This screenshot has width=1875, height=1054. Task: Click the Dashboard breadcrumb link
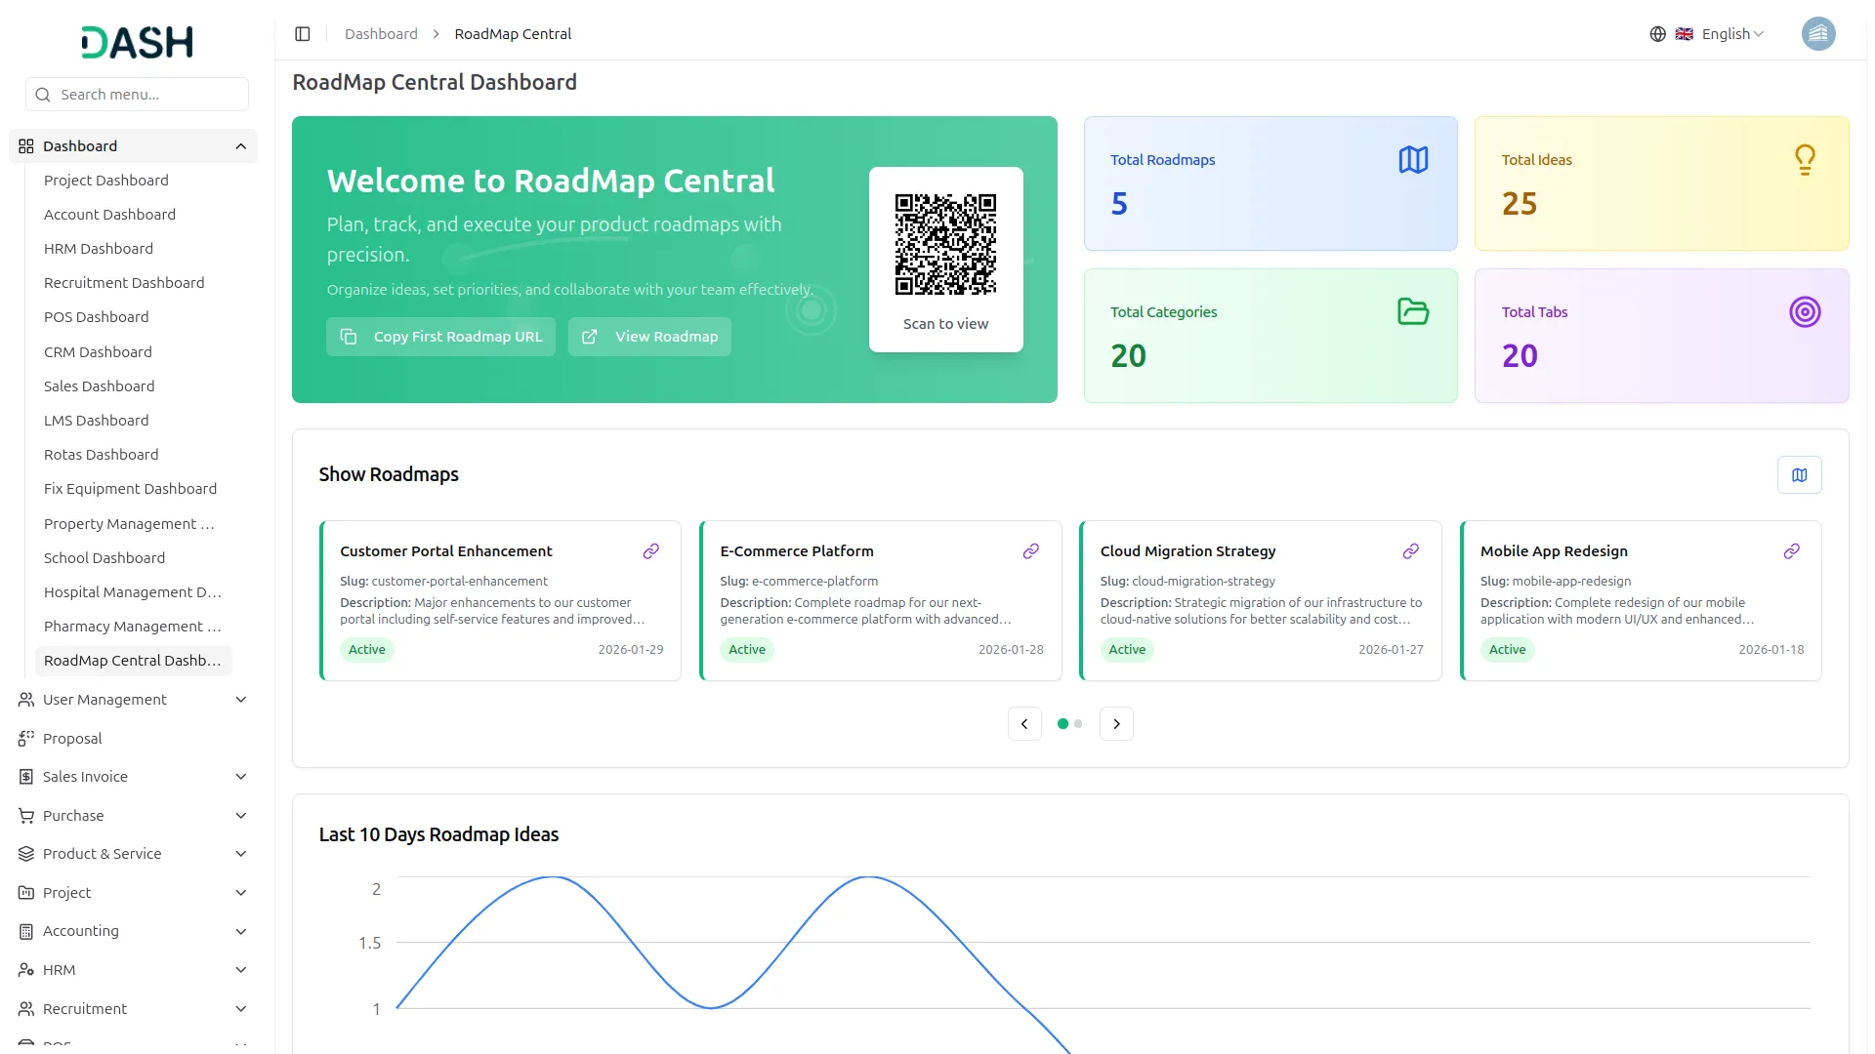[381, 33]
